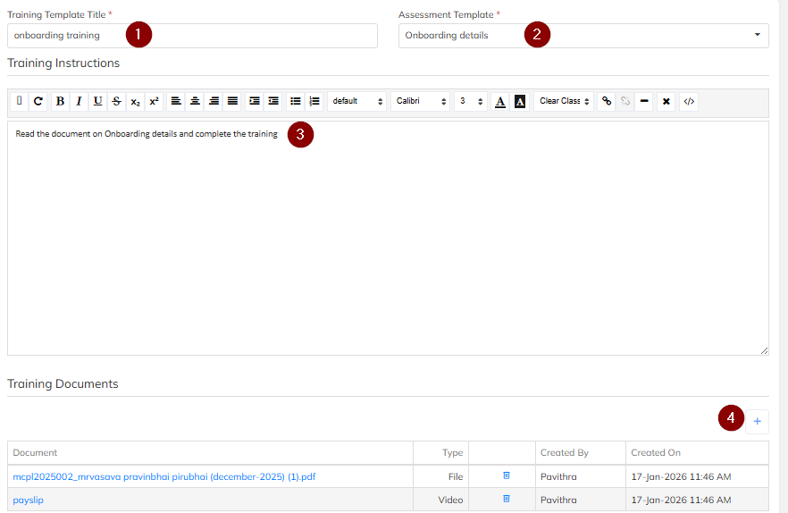This screenshot has height=513, width=788.
Task: Click the second indent icon
Action: (273, 101)
